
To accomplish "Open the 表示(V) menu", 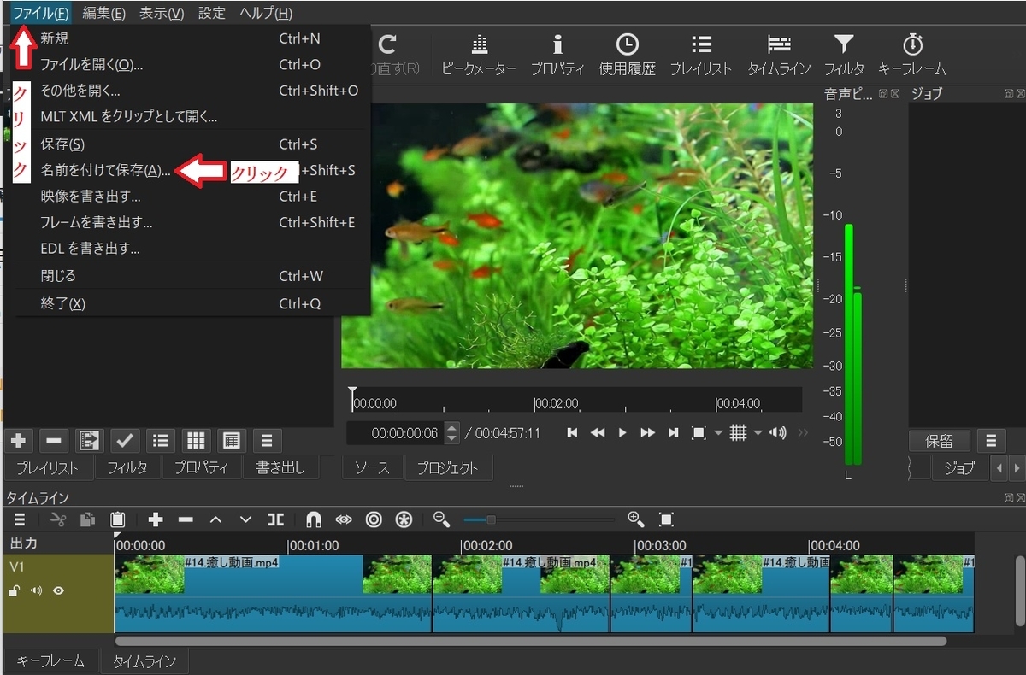I will tap(162, 13).
